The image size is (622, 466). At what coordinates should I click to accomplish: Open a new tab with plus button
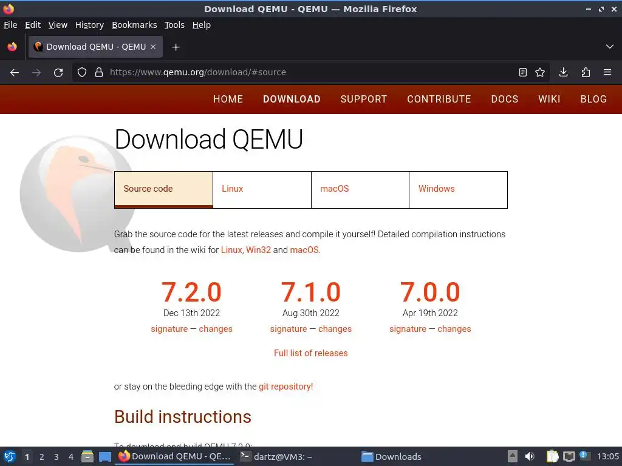[176, 47]
